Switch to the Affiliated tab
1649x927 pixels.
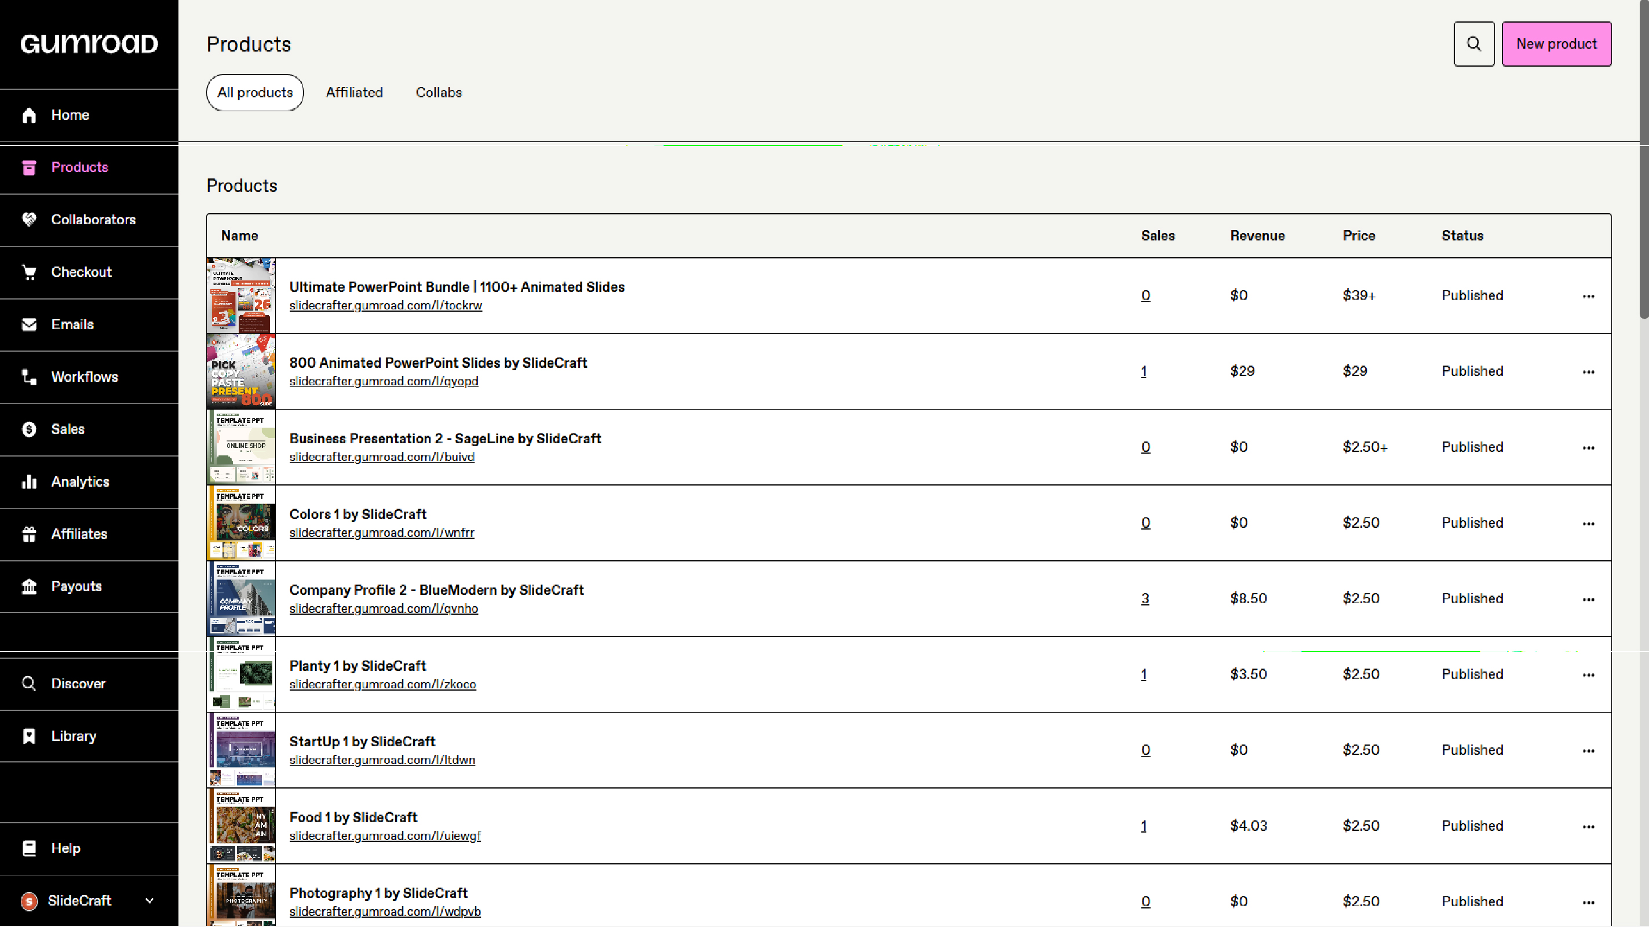pyautogui.click(x=354, y=93)
